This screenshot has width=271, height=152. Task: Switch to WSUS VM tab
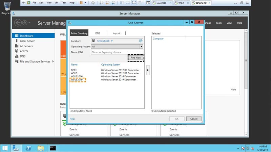[181, 3]
